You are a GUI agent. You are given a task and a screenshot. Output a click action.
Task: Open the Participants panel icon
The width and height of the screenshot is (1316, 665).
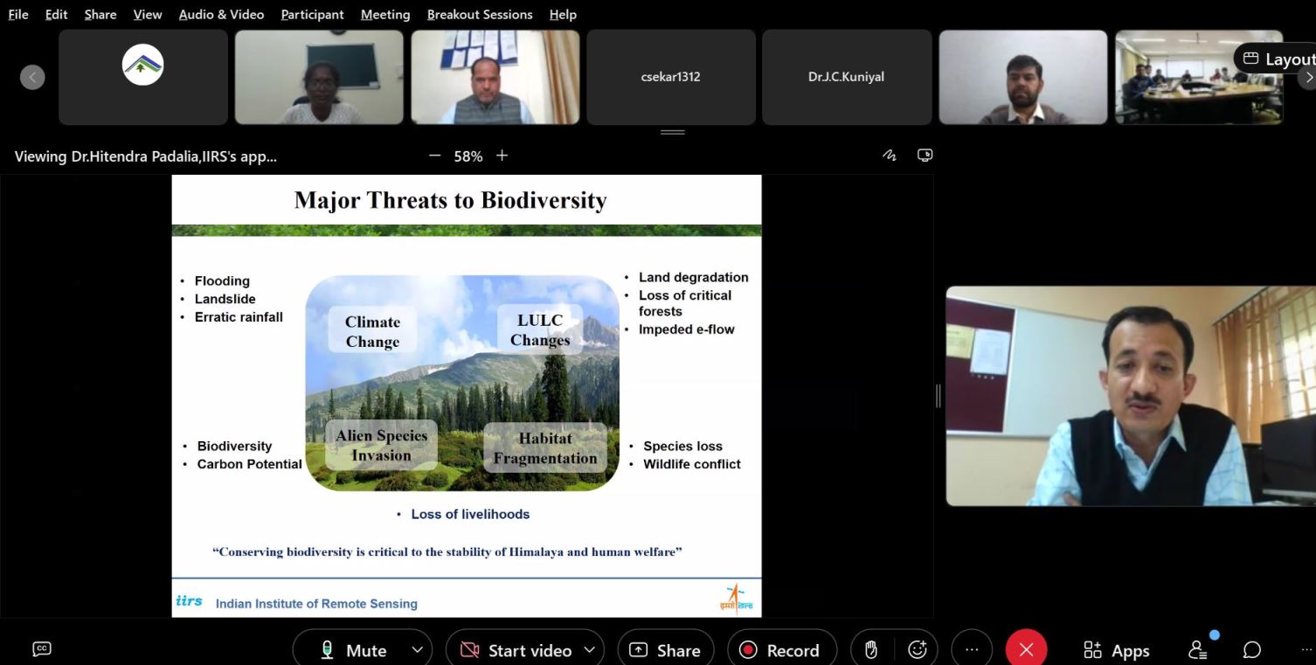[x=1198, y=650]
